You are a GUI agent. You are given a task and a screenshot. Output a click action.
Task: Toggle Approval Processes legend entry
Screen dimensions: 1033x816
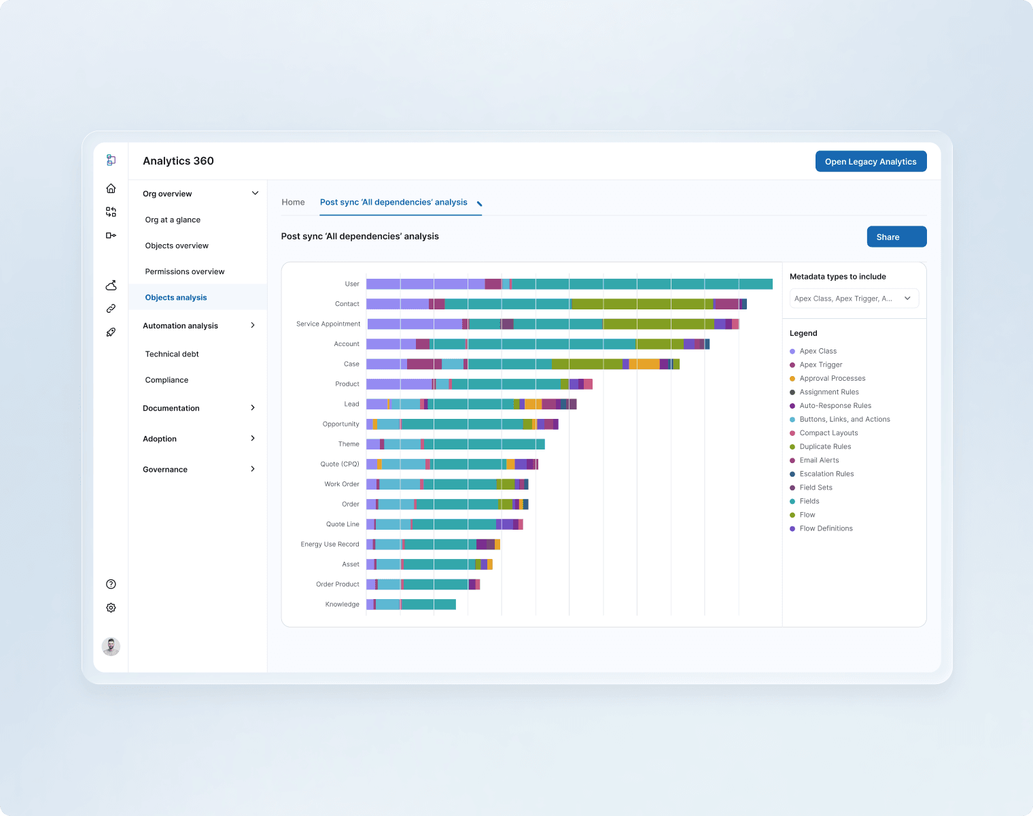tap(827, 378)
